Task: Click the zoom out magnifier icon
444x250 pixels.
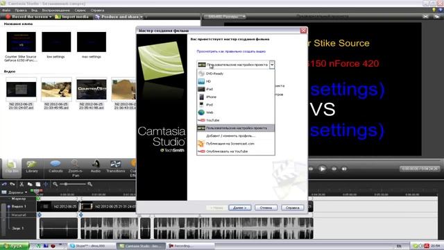Action: [x=55, y=184]
